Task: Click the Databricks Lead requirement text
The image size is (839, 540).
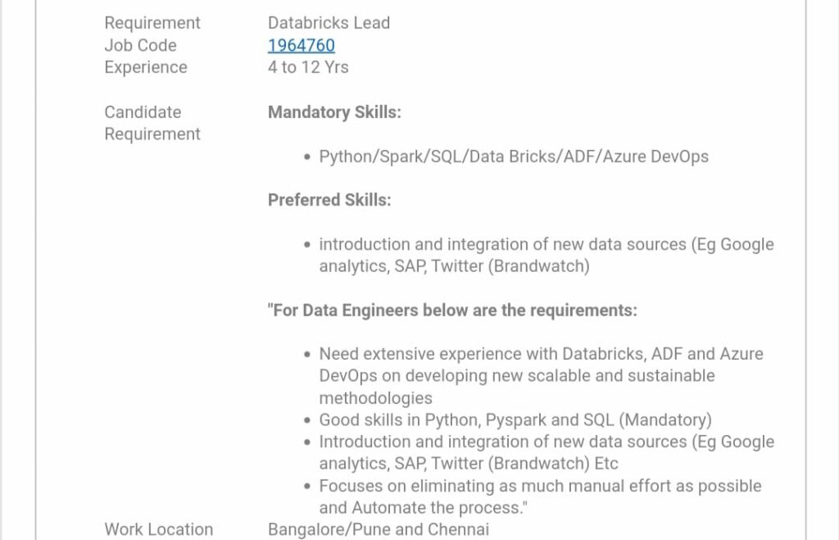Action: point(329,23)
